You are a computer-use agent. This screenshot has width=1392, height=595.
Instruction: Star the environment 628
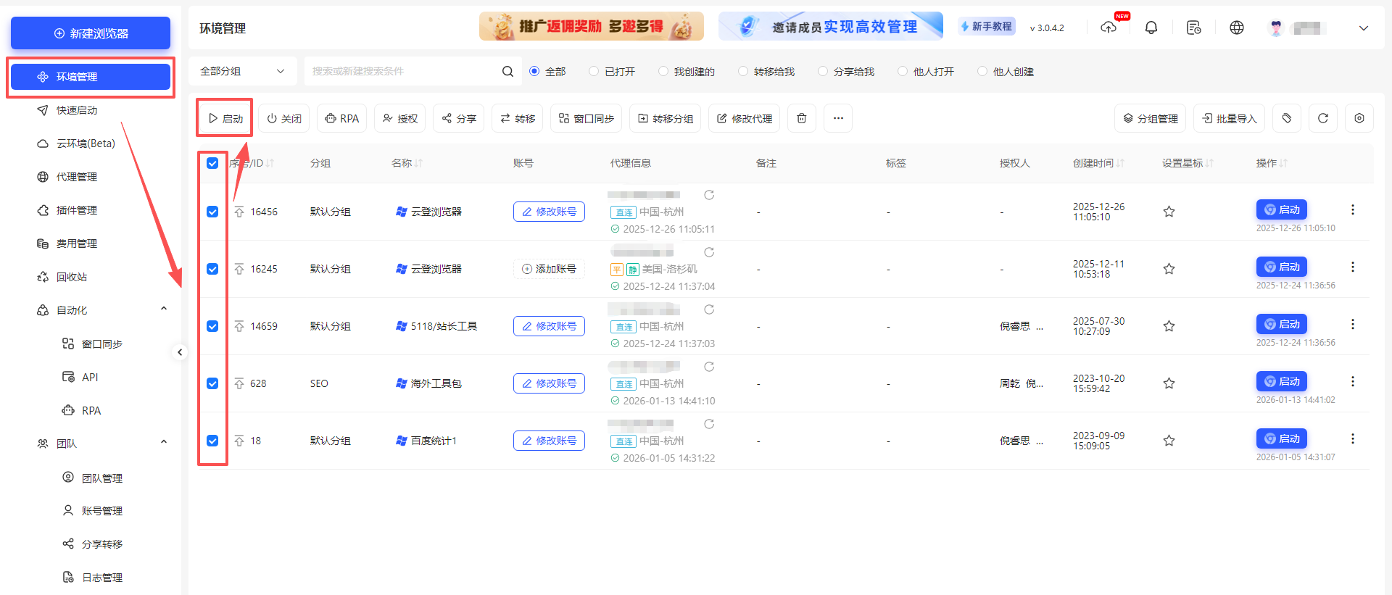pos(1169,383)
